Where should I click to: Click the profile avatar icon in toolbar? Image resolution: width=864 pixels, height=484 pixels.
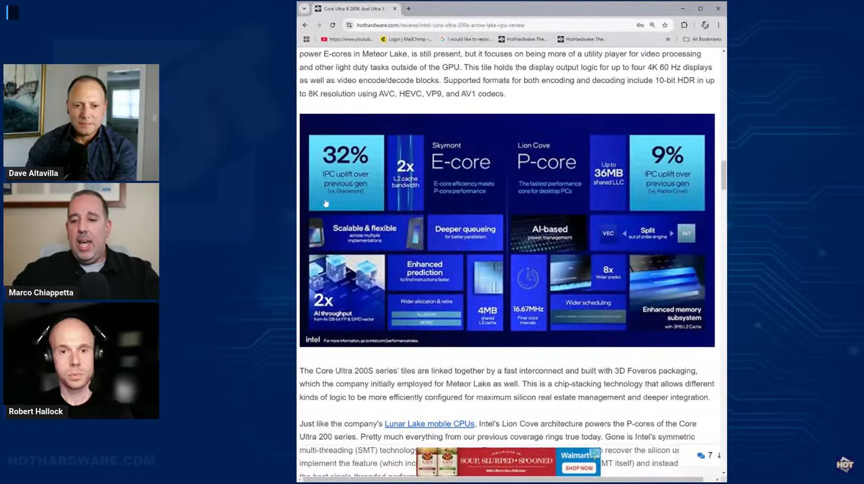click(705, 25)
